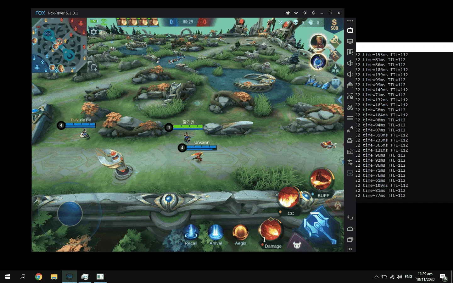The height and width of the screenshot is (283, 453).
Task: Click the two-way arrows sync icon
Action: 350,162
